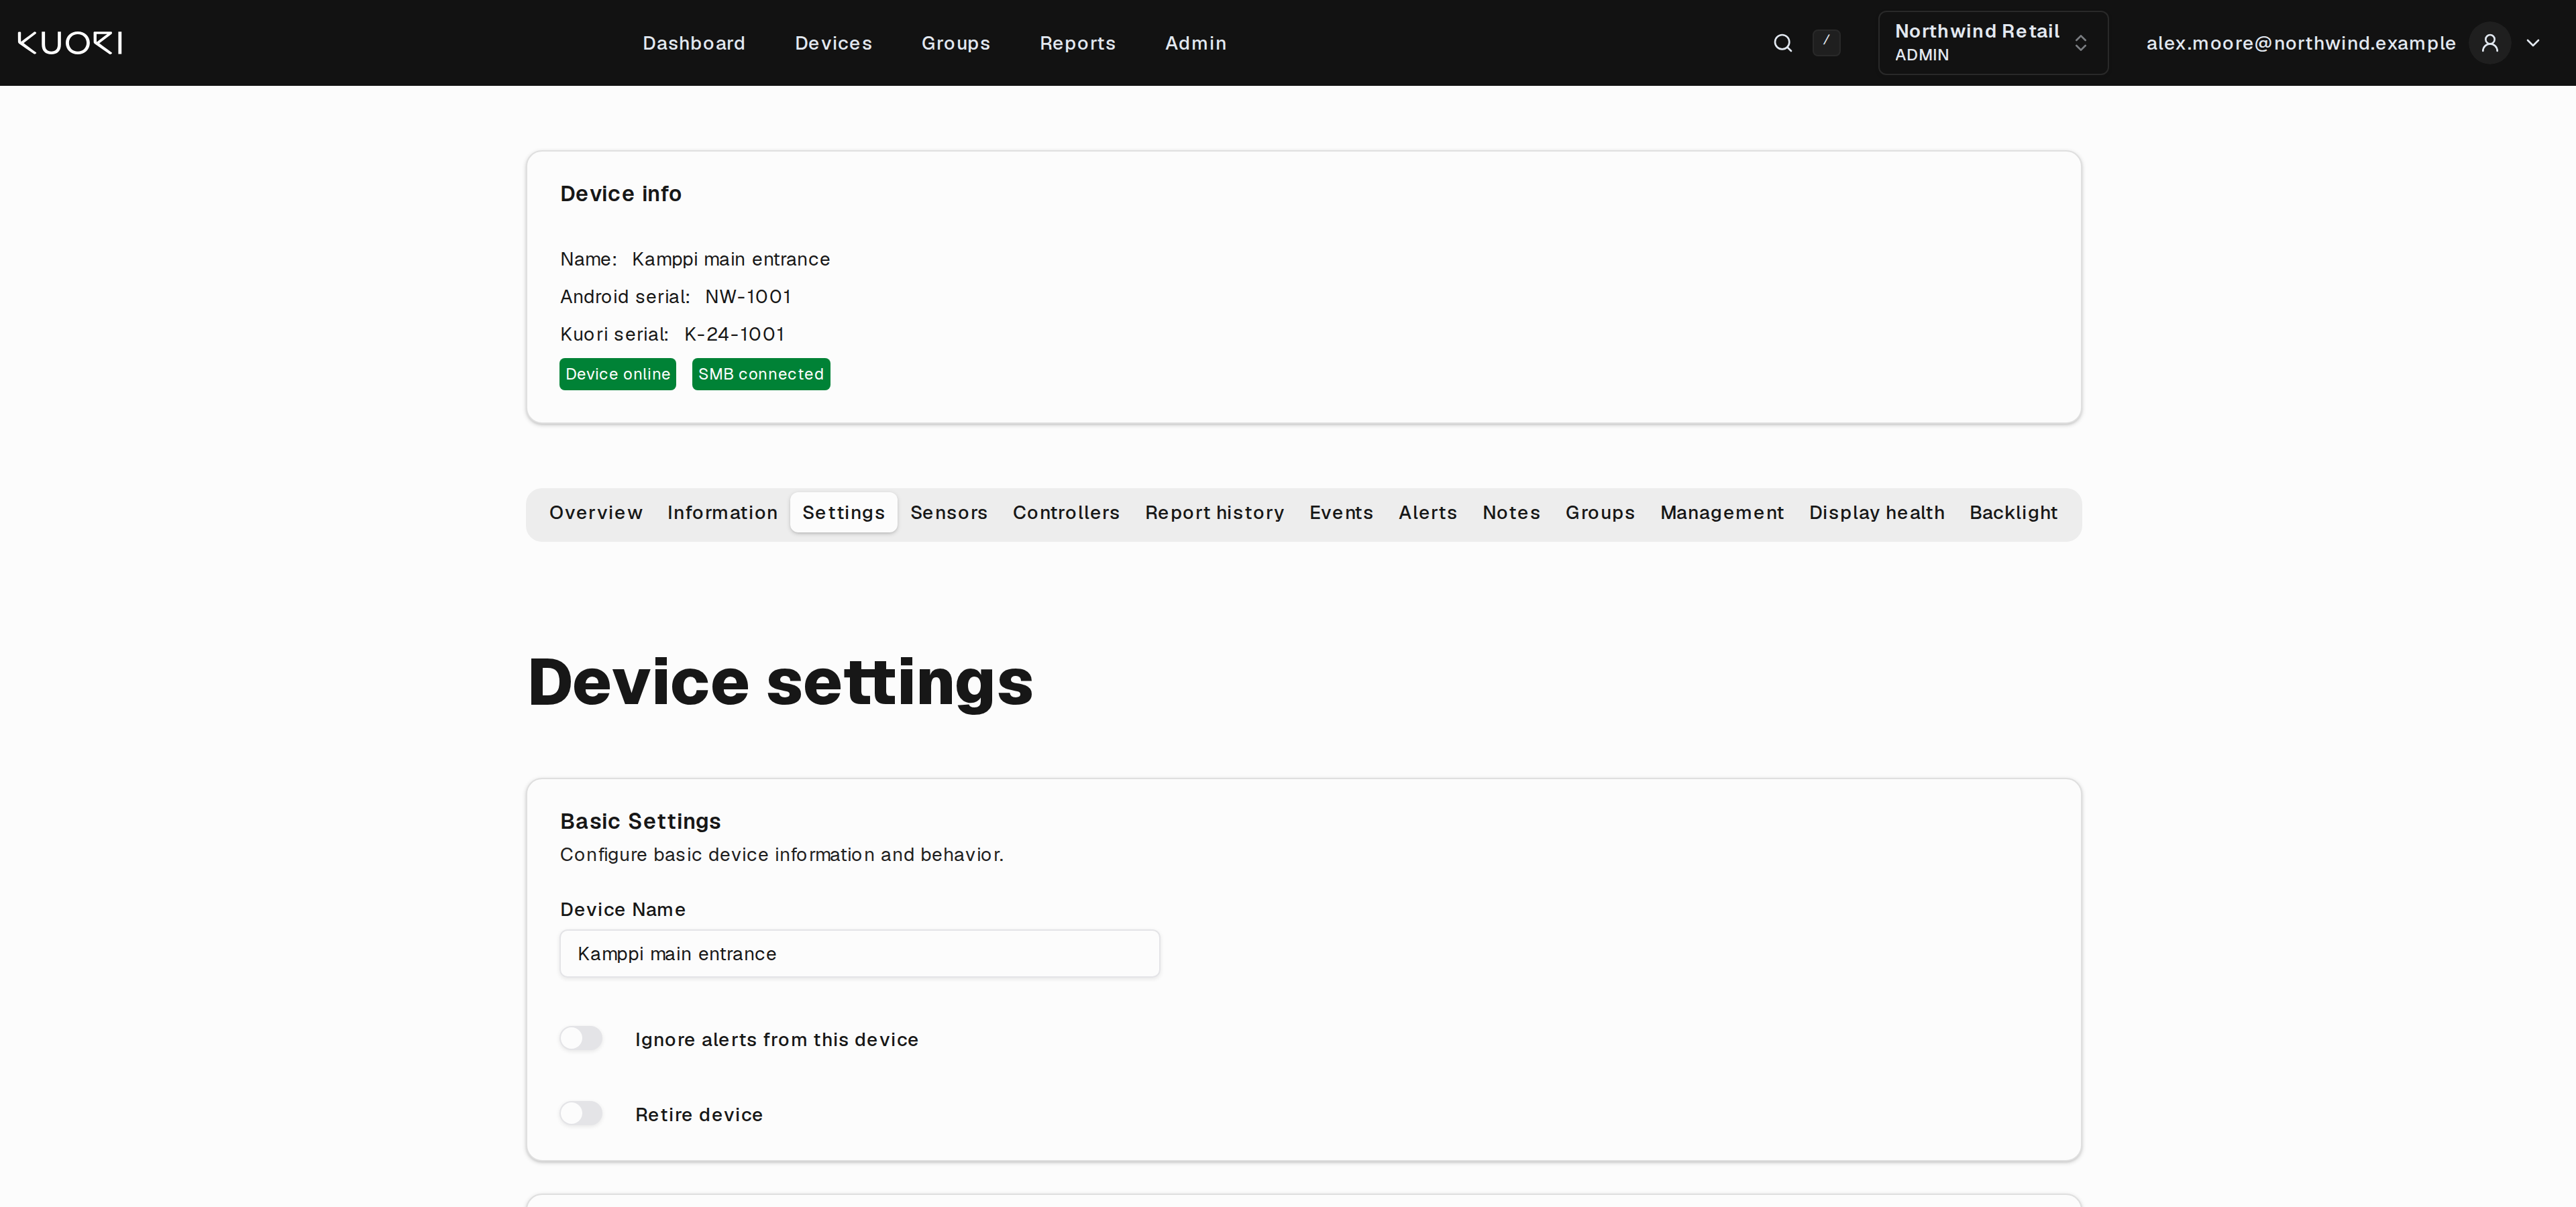Click the Android serial NW-1001 value

(748, 297)
